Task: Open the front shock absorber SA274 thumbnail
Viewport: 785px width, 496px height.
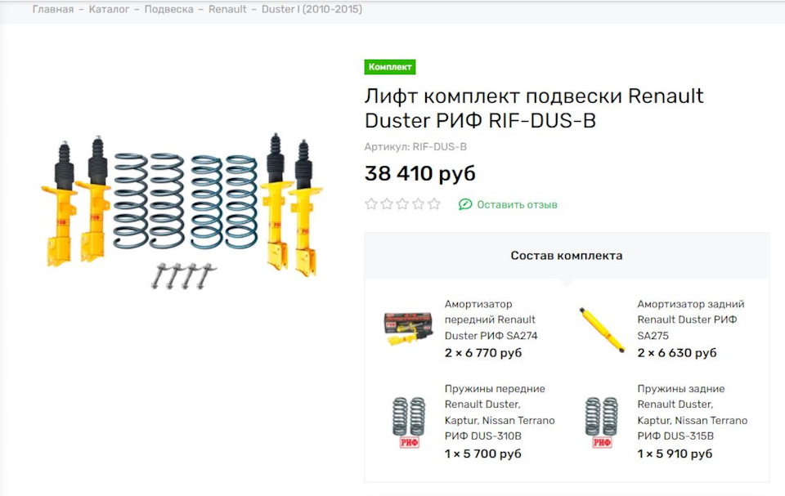Action: click(408, 328)
